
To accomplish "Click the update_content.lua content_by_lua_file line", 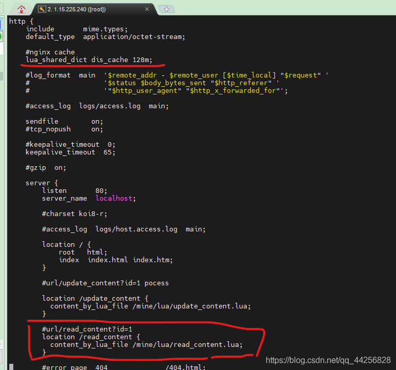I will tap(150, 306).
